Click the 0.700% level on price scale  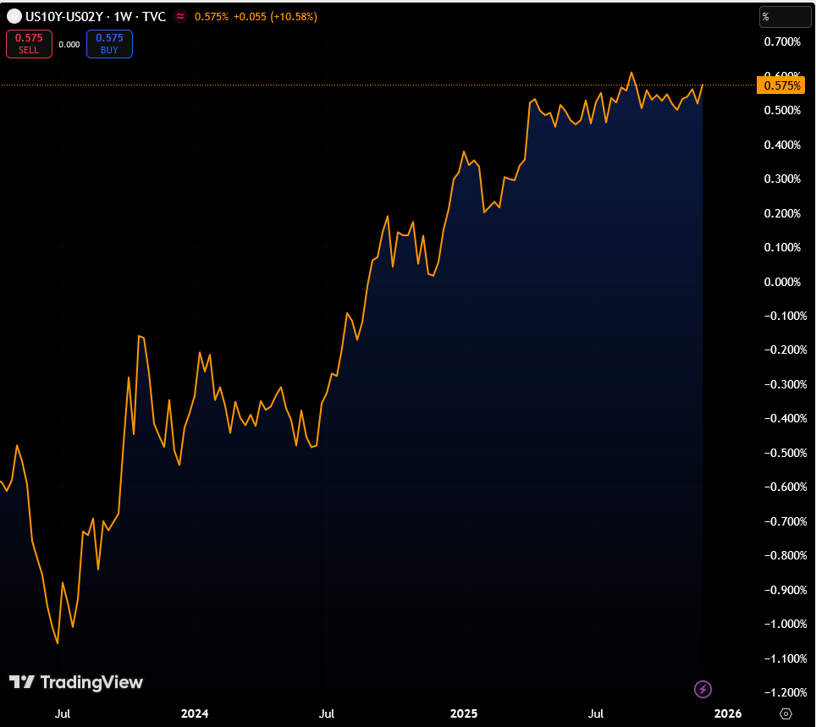(781, 42)
